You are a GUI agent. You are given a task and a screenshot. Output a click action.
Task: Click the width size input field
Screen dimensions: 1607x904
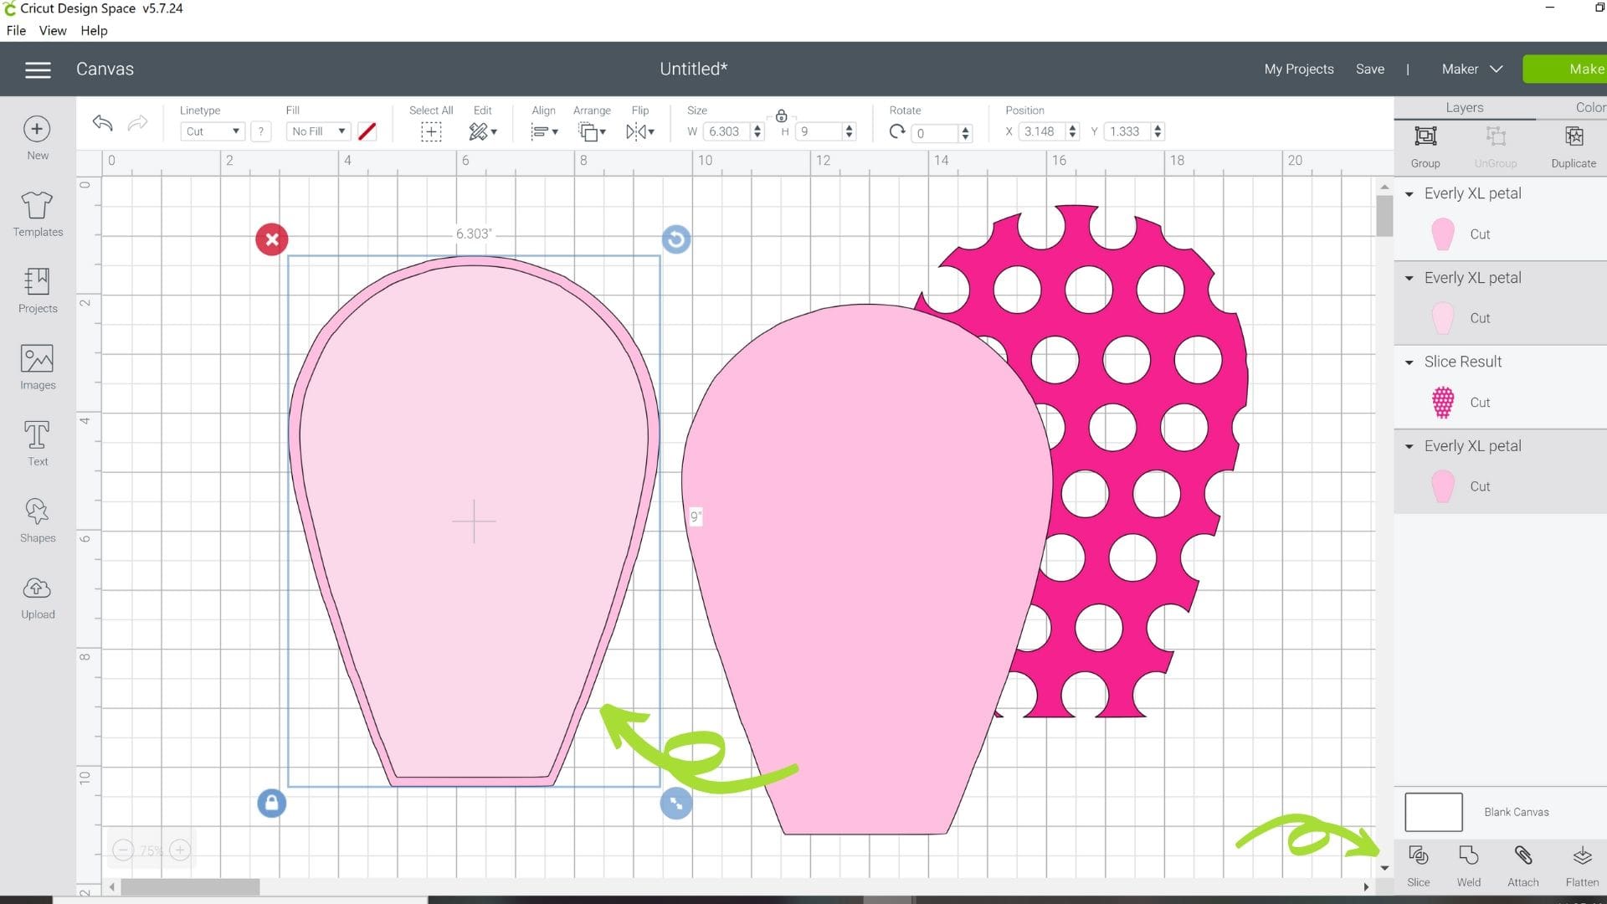coord(726,131)
